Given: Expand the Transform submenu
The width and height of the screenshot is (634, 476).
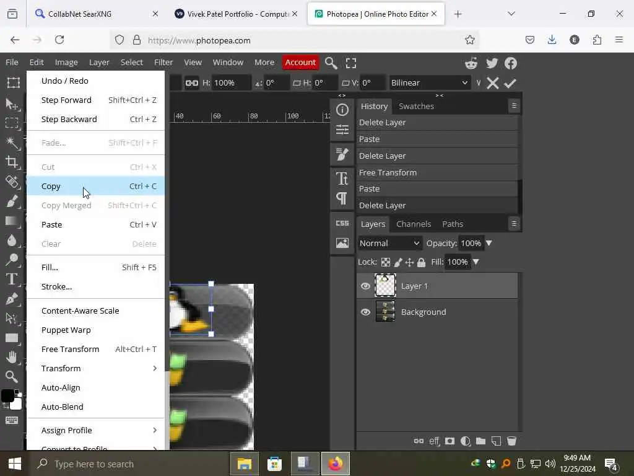Looking at the screenshot, I should click(x=96, y=368).
